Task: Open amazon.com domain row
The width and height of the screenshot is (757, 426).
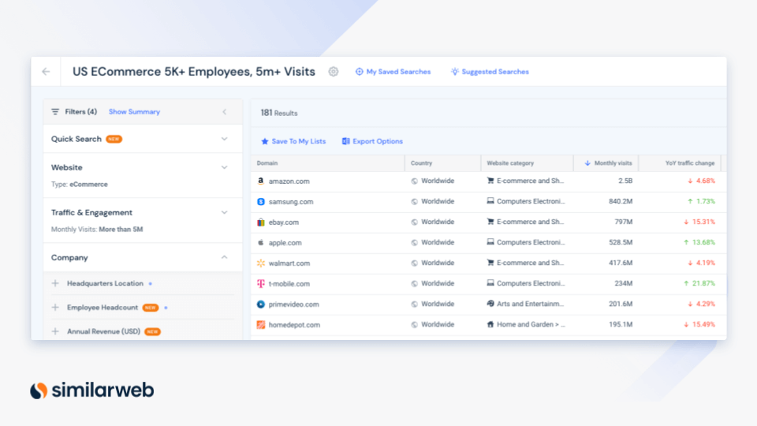Action: pos(488,181)
